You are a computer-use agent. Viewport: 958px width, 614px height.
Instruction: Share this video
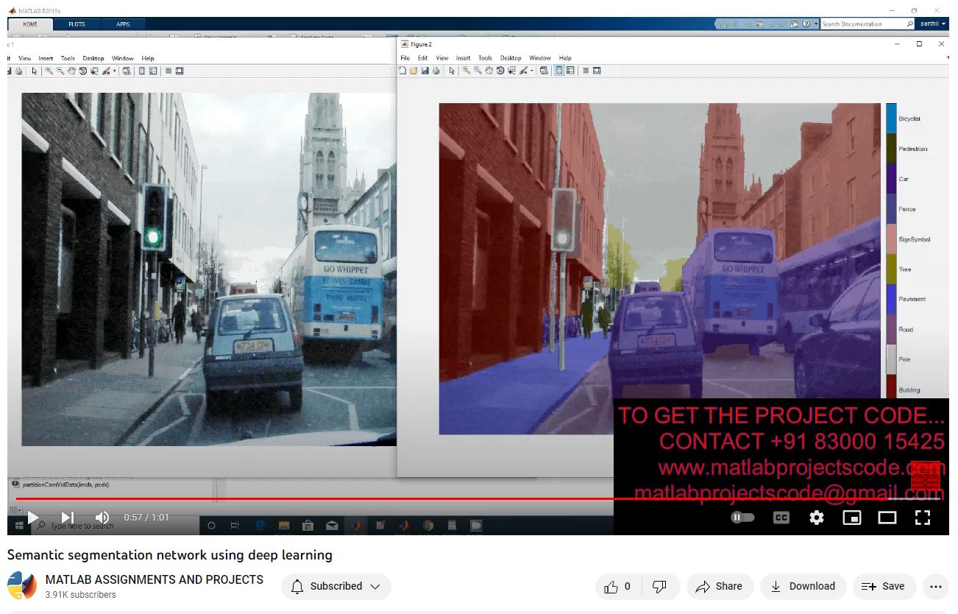point(720,587)
